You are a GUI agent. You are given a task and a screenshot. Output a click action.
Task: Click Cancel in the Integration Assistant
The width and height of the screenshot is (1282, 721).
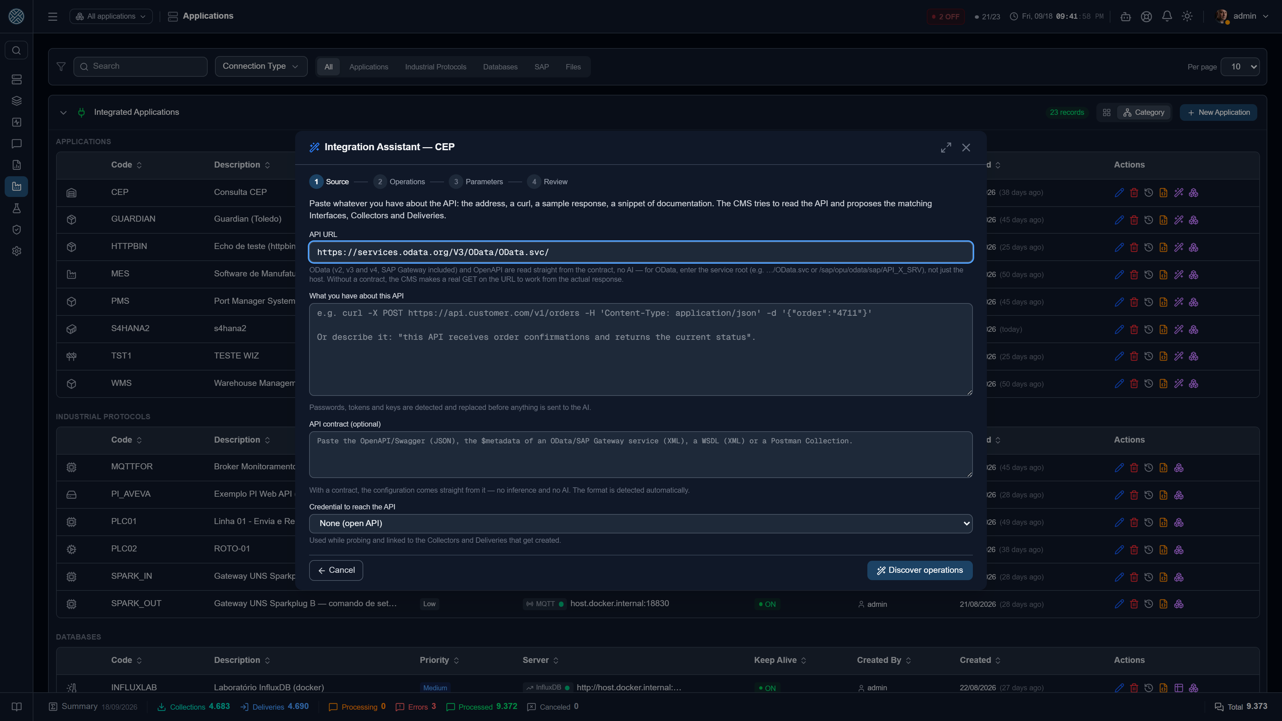click(x=336, y=570)
